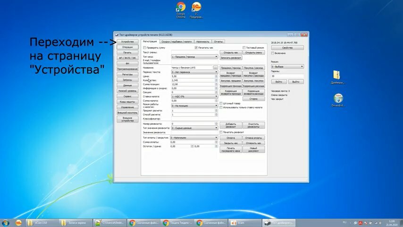Screen dimensions: 403x227
Task: Open the Скидки / надбавки / налоги tab
Action: tap(176, 42)
